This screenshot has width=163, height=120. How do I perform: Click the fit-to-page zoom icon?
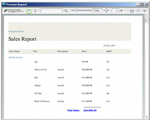coord(106,10)
